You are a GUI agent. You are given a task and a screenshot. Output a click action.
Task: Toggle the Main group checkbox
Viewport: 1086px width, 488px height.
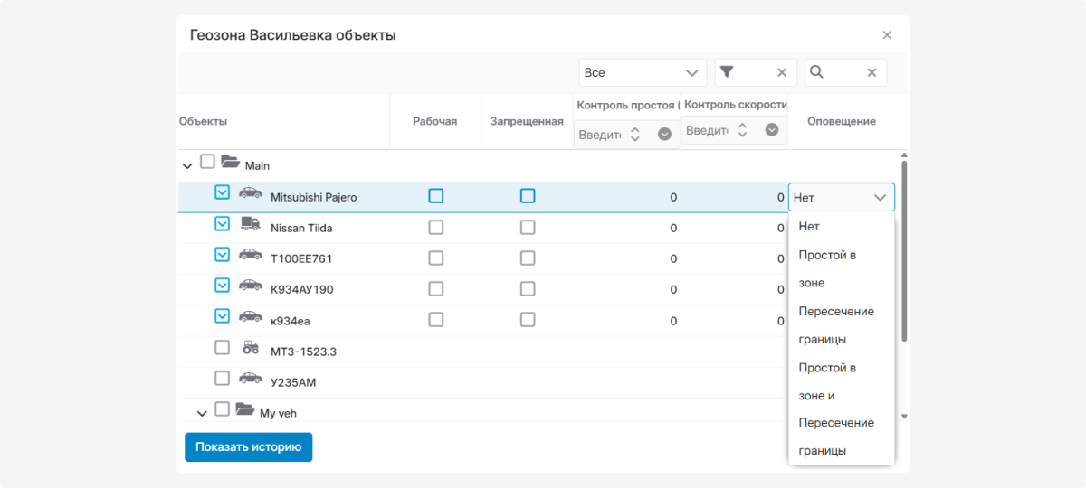pos(207,162)
